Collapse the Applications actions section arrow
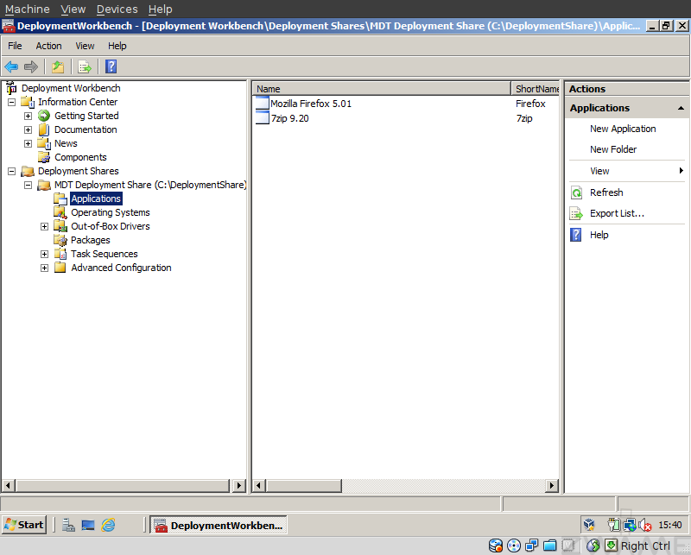Viewport: 691px width, 555px height. pyautogui.click(x=681, y=108)
